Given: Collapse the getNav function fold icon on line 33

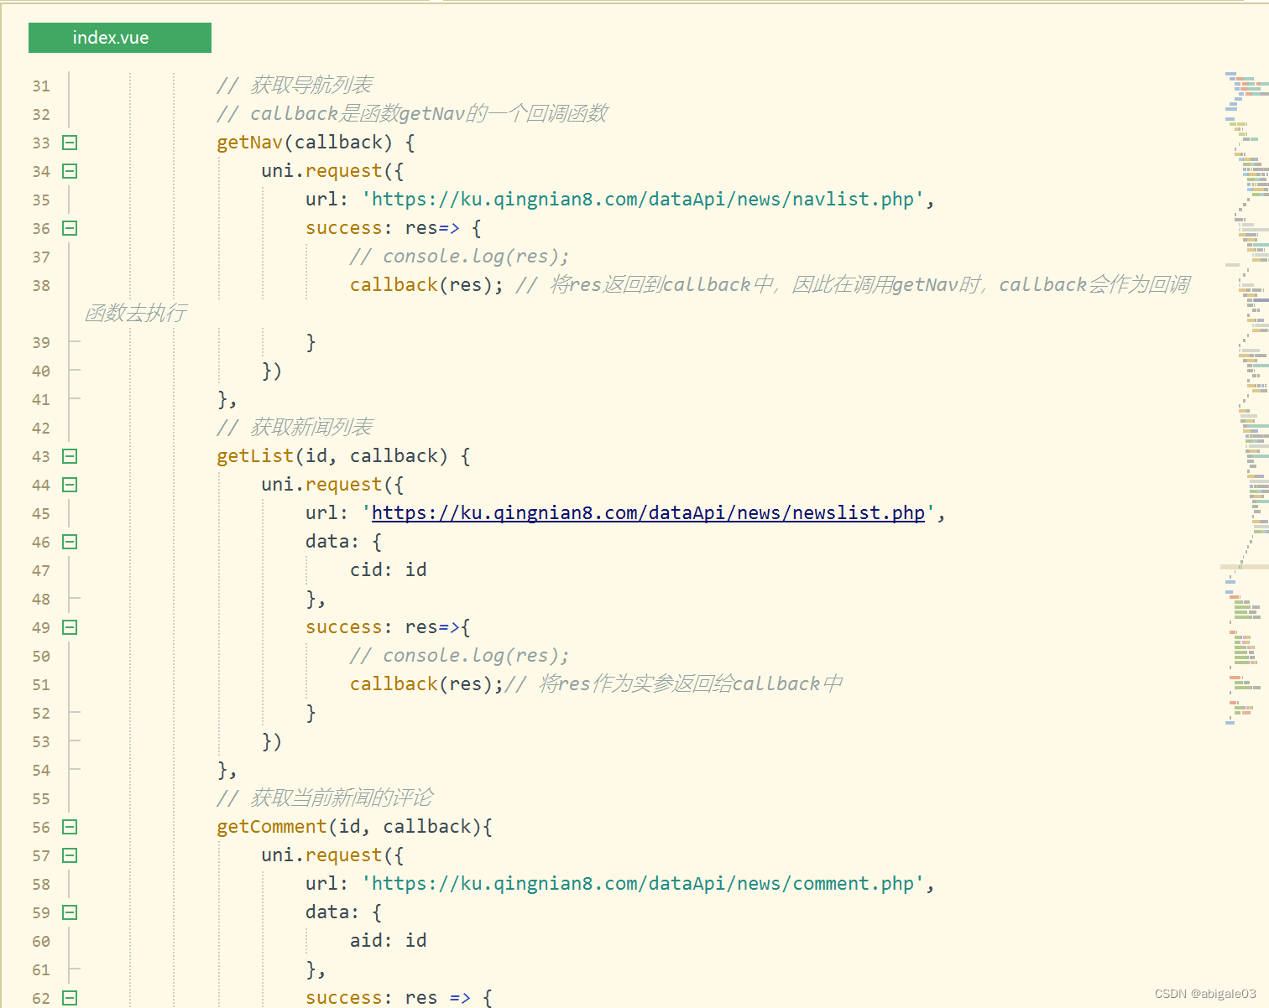Looking at the screenshot, I should pos(70,143).
